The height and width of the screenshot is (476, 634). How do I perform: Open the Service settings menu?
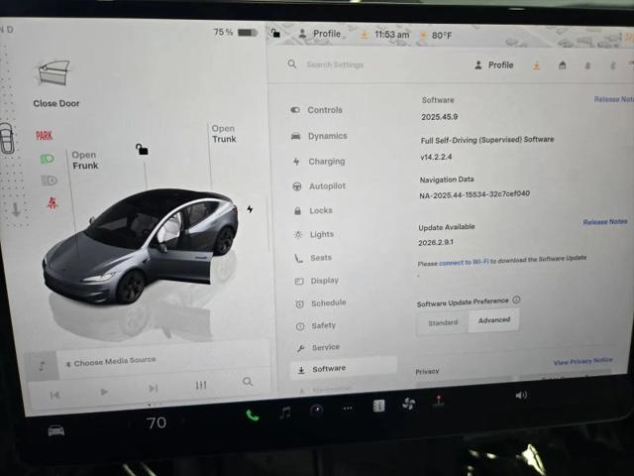coord(318,347)
